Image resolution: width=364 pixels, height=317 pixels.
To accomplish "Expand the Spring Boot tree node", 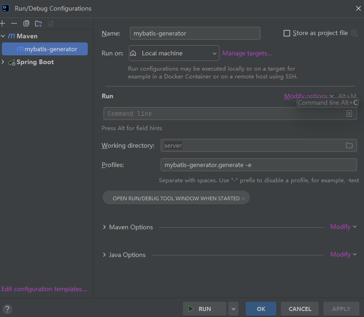I will pyautogui.click(x=3, y=62).
